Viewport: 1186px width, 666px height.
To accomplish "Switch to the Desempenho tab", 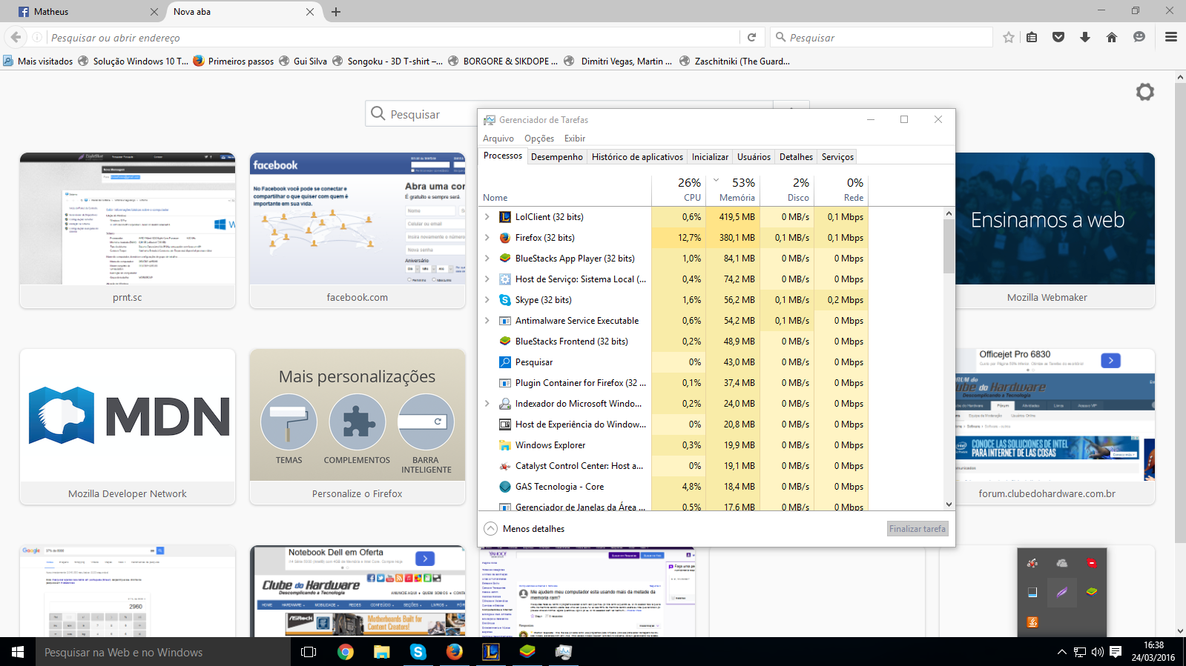I will (557, 157).
